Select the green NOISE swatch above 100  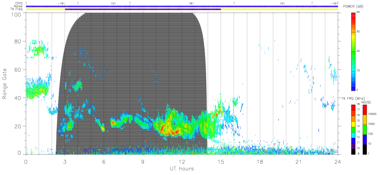(365, 129)
